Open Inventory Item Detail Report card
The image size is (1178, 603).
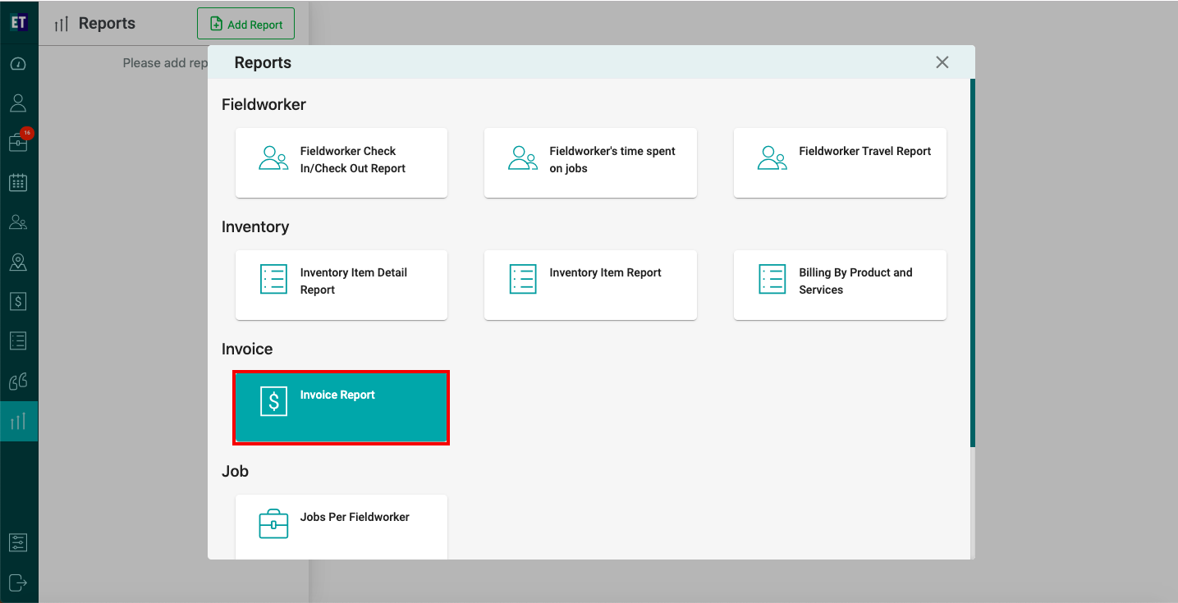point(341,285)
